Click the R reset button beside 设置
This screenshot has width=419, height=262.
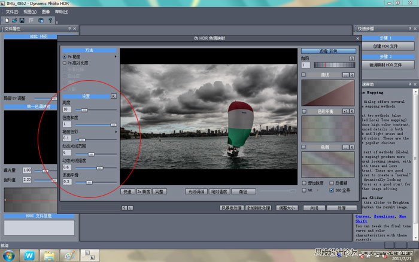(113, 96)
